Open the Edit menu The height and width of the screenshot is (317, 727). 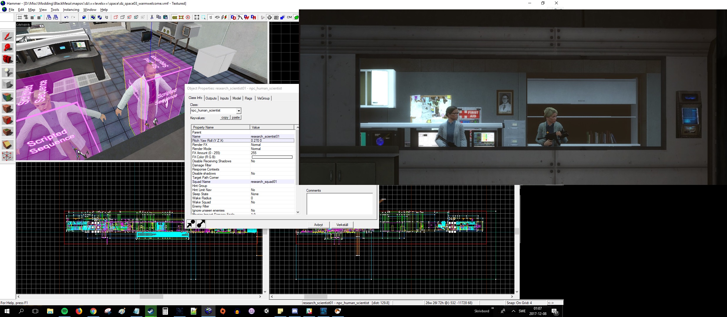(21, 10)
